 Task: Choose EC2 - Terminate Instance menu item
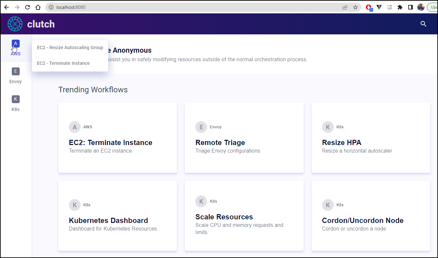(x=70, y=63)
